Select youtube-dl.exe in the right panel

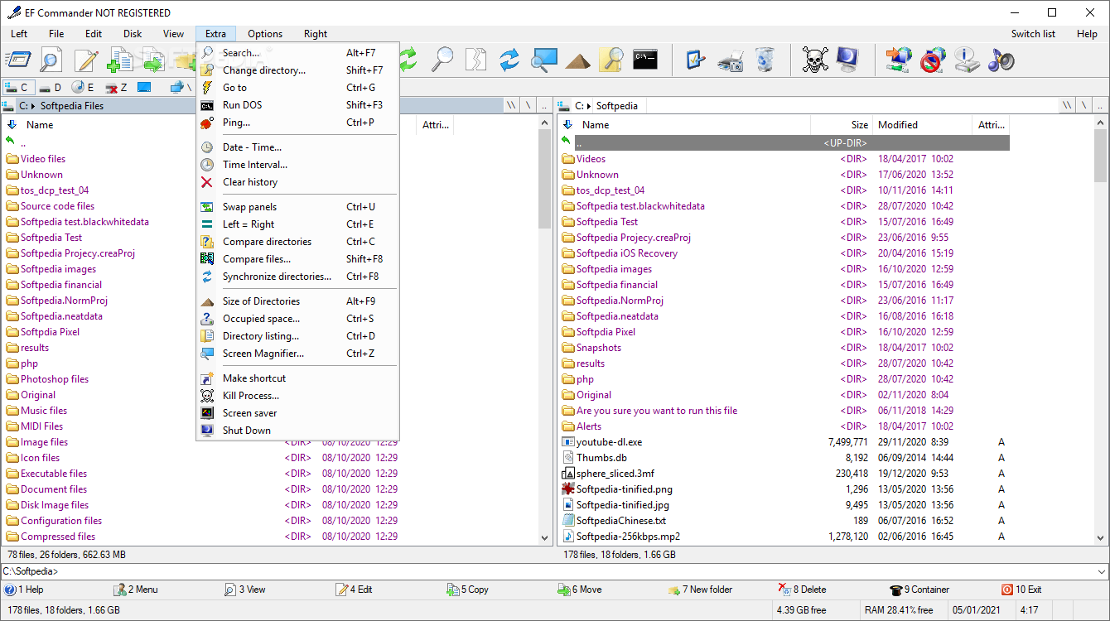point(610,442)
